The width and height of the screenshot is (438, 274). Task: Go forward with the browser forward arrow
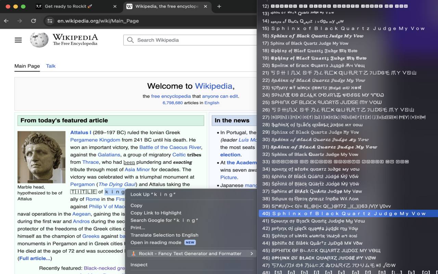click(x=20, y=21)
